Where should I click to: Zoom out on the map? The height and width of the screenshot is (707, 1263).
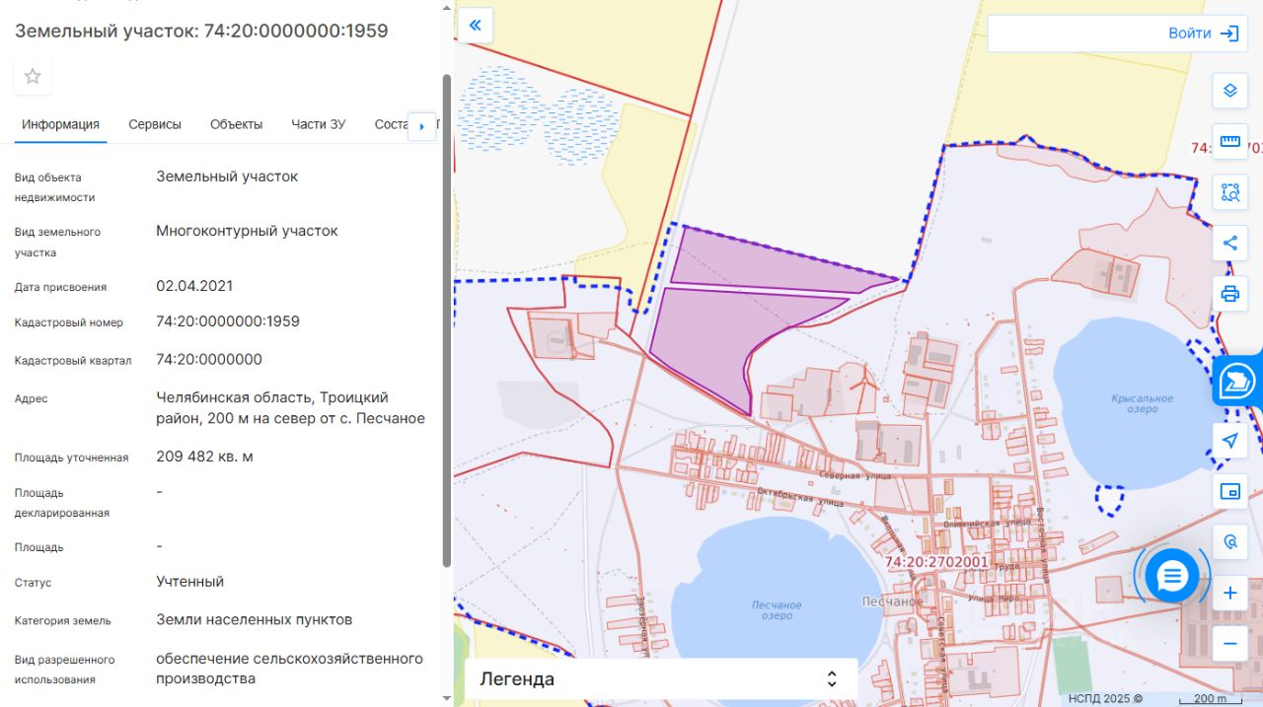point(1229,644)
